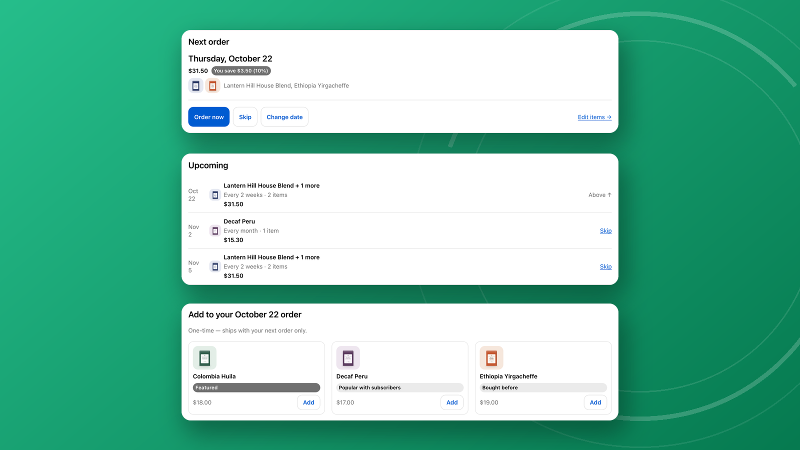Skip the Nov 2 Decaf Peru order

pos(605,231)
